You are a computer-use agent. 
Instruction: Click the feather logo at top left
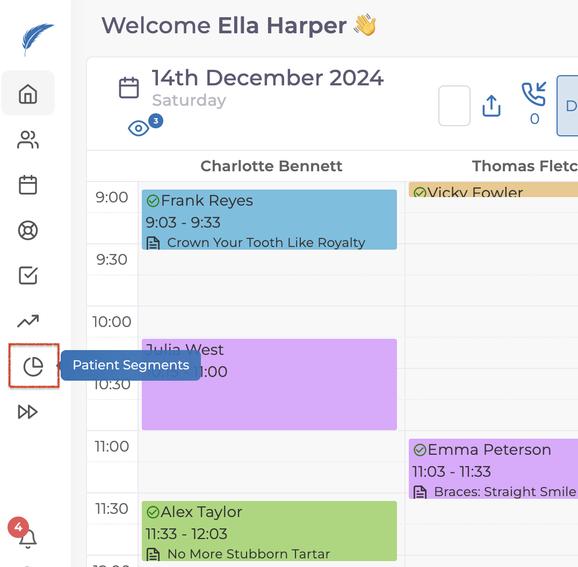[37, 39]
